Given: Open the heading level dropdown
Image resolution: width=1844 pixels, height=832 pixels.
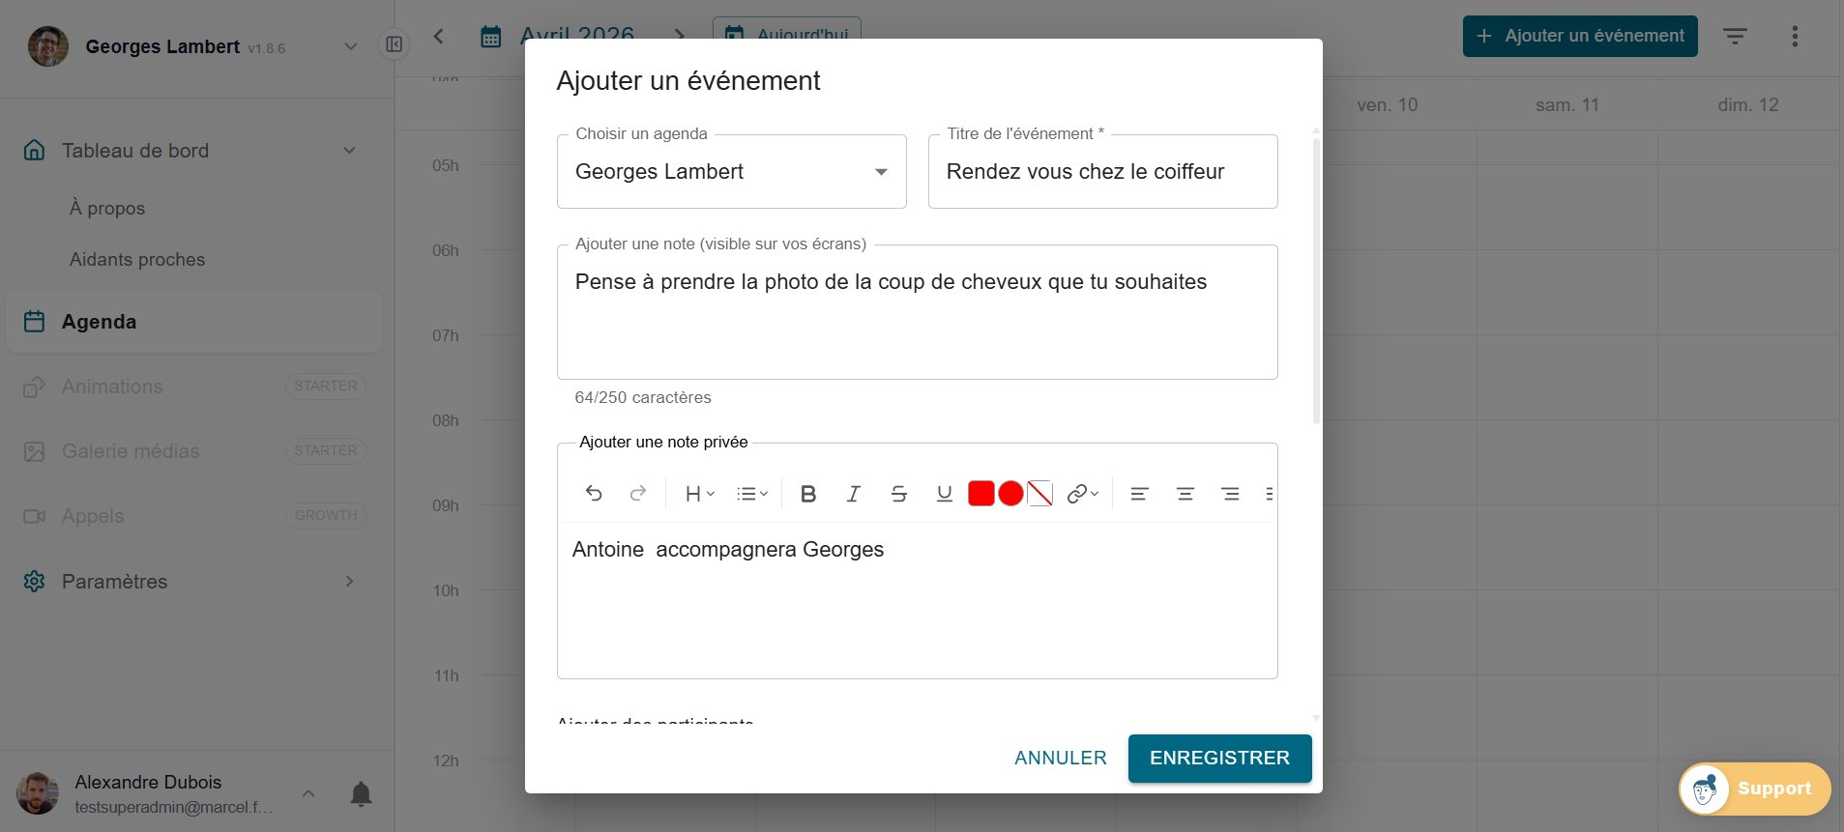Looking at the screenshot, I should 698,494.
